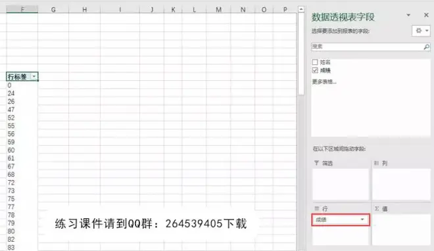Uncheck the 成绩 field checkbox

[315, 70]
